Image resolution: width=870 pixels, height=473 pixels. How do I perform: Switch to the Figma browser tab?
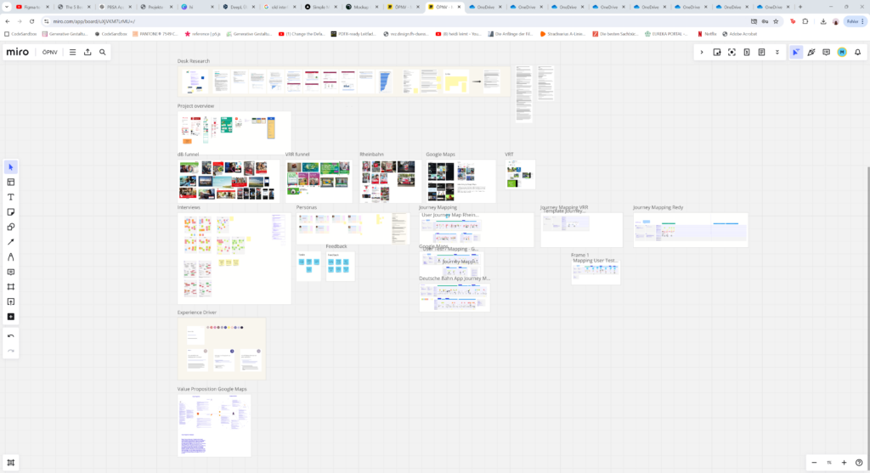coord(32,7)
